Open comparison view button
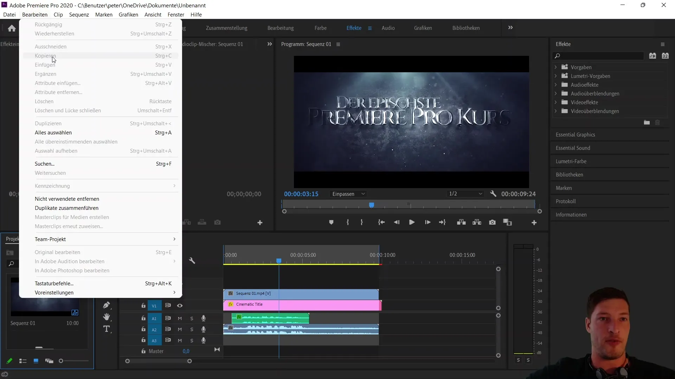Screen dimensions: 675x379 click(507, 222)
